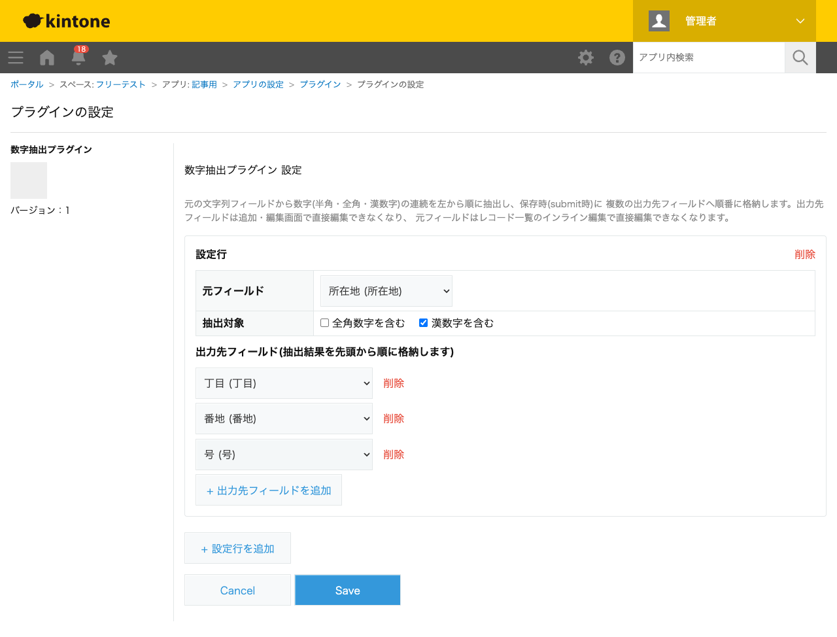Click 設定行を追加 button
The height and width of the screenshot is (637, 837).
coord(237,548)
